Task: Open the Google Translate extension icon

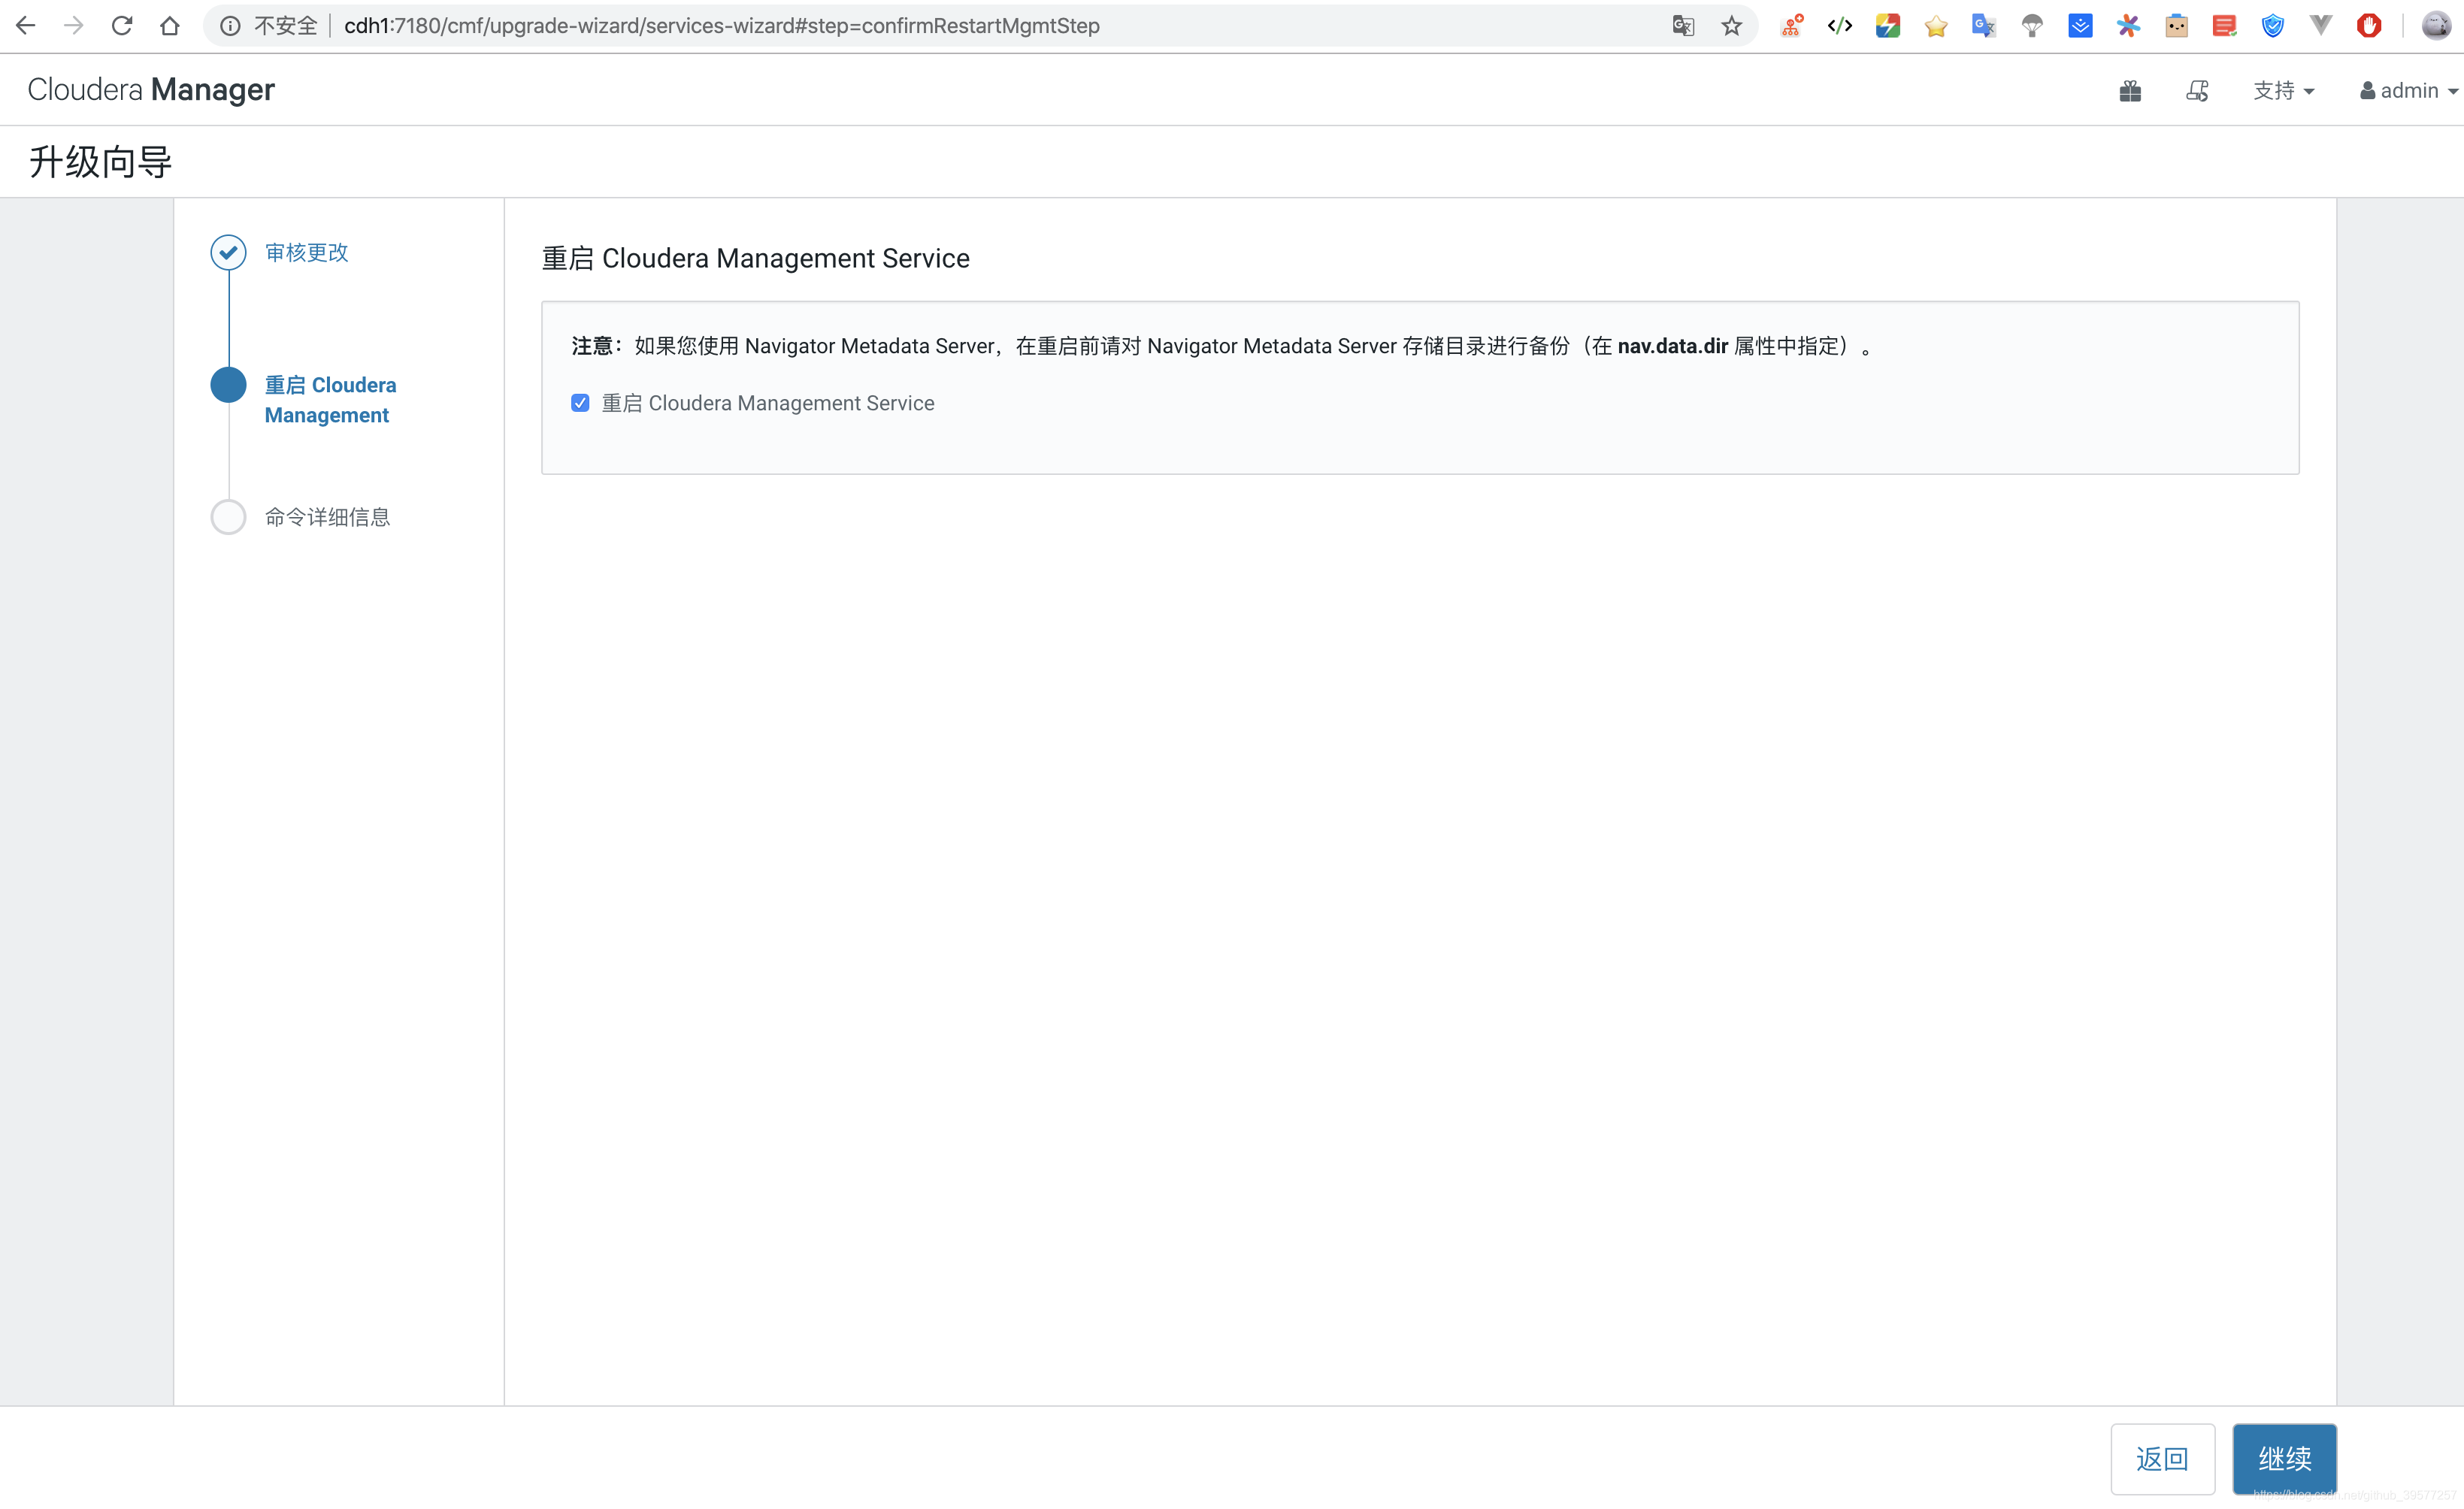Action: [1984, 26]
